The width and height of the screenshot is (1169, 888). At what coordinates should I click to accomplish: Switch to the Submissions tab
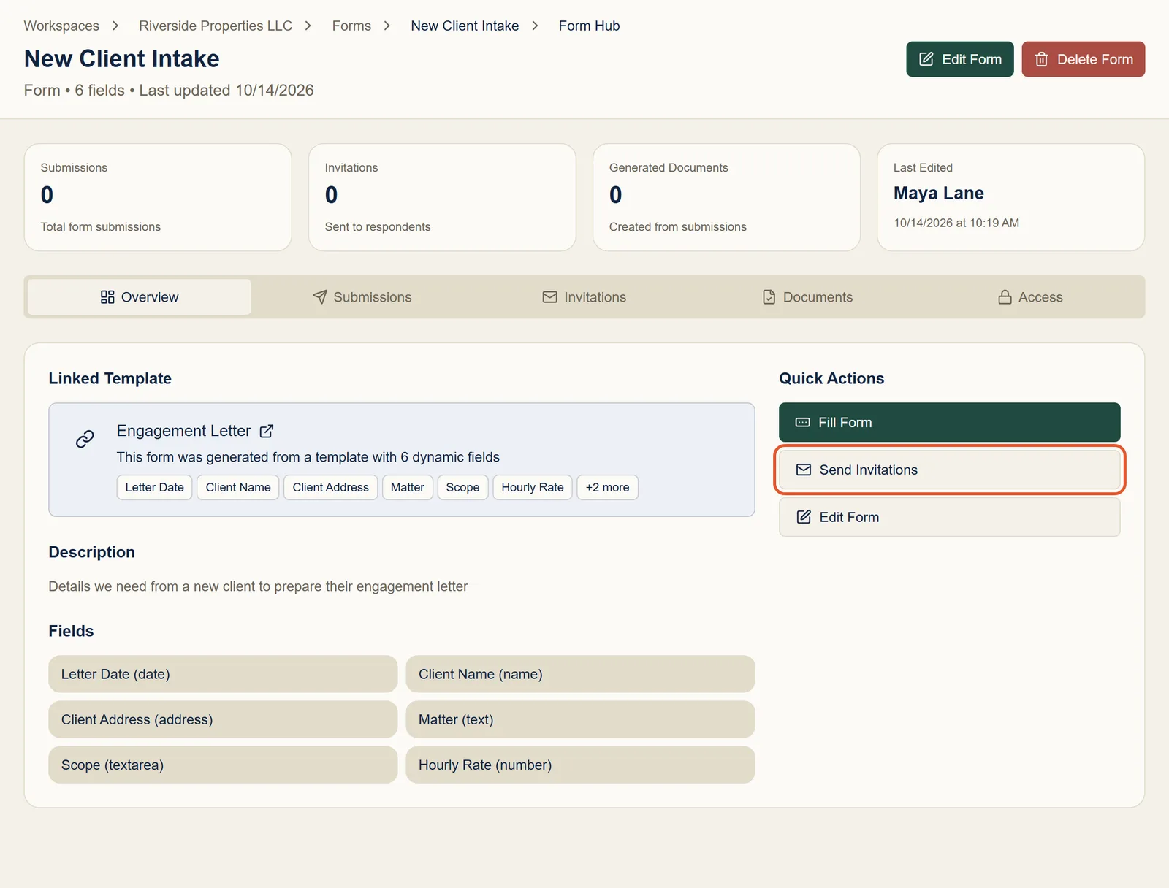362,297
